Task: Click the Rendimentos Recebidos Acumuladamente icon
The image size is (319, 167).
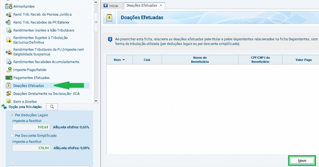Action: click(x=8, y=62)
